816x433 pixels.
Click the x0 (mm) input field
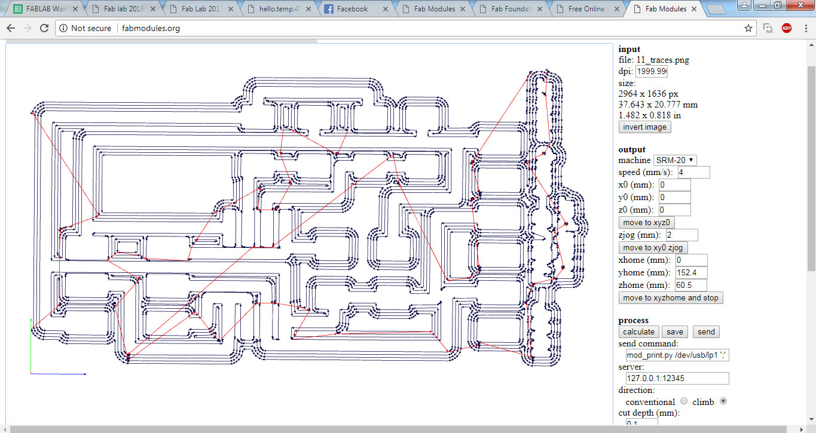[x=674, y=185]
